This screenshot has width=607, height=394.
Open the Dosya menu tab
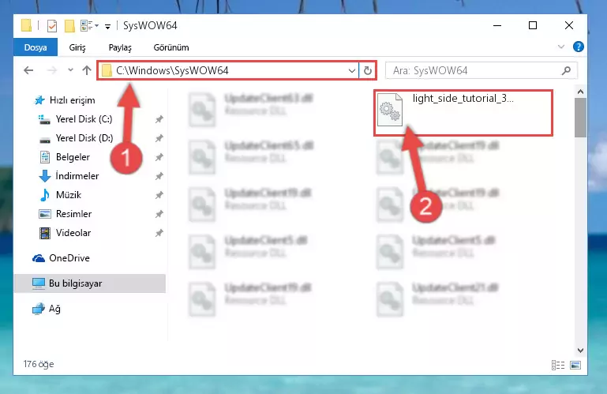tap(36, 47)
